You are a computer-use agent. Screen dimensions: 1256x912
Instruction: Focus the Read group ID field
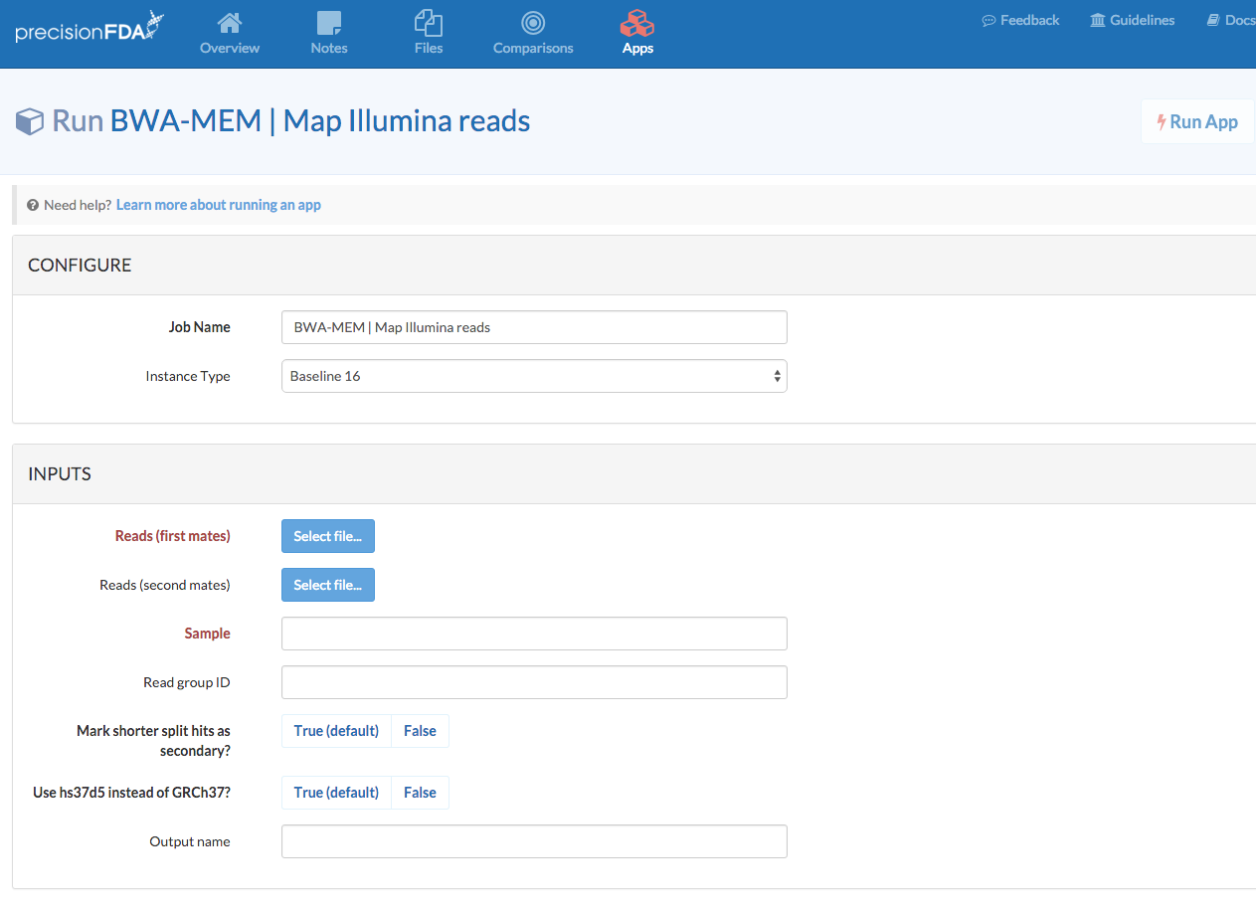[534, 682]
